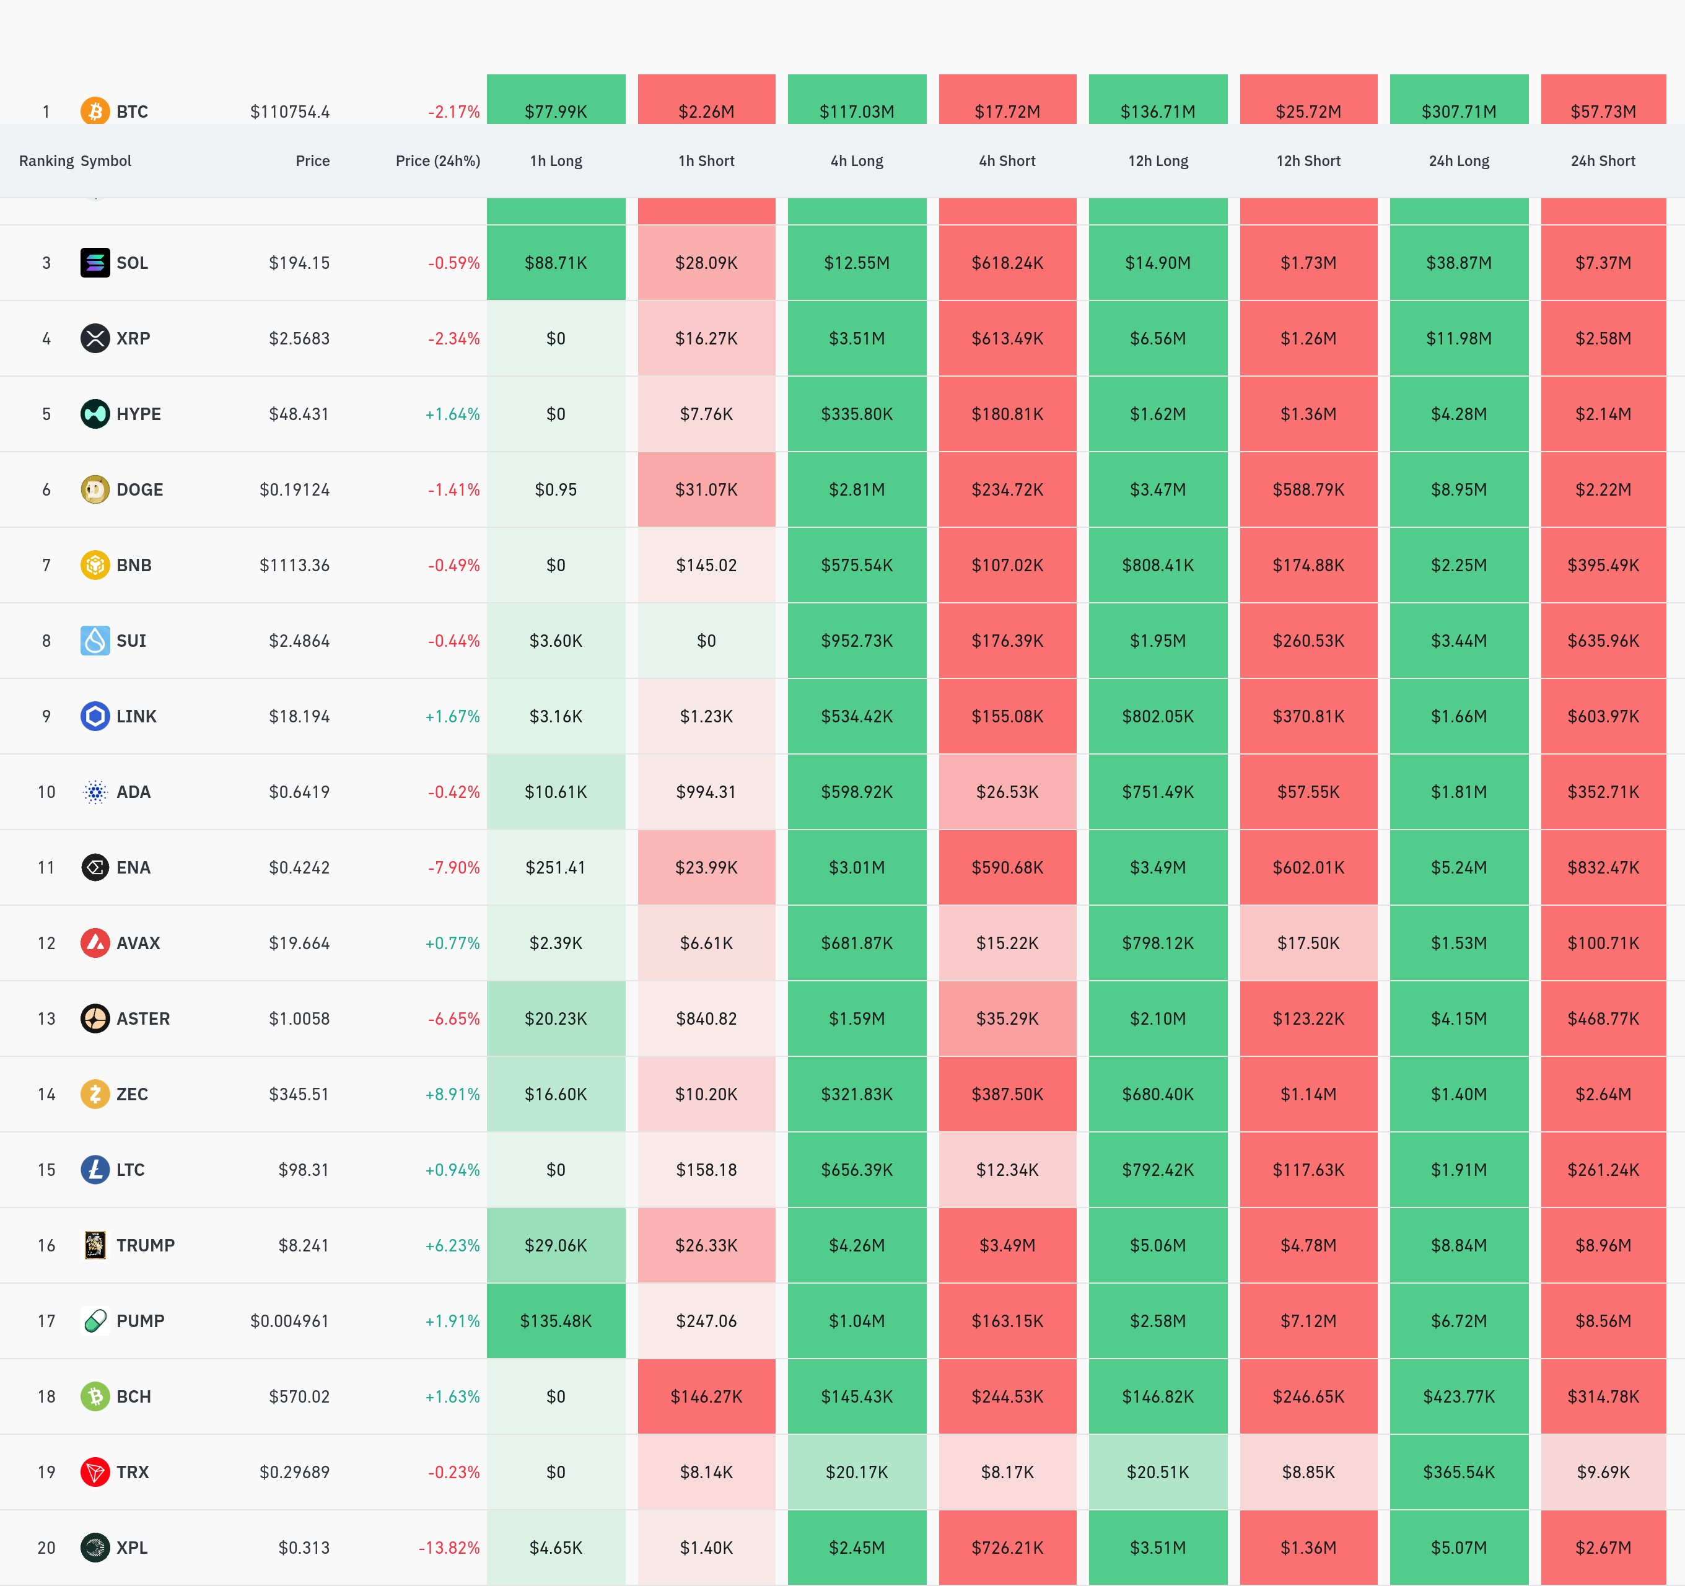1685x1586 pixels.
Task: Click the Bitcoin BTC coin icon
Action: click(x=95, y=111)
